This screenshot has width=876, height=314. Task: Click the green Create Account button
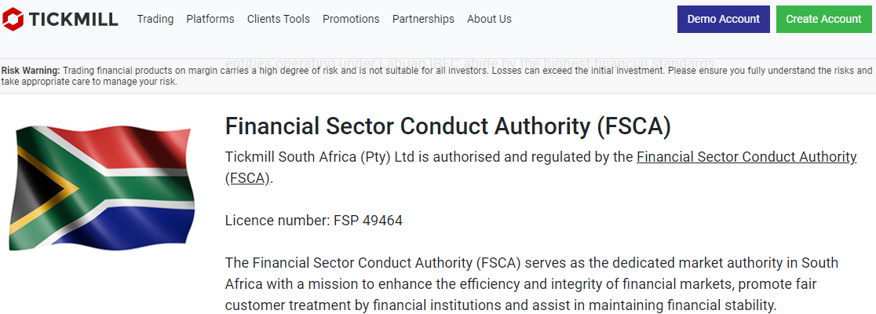[x=823, y=19]
